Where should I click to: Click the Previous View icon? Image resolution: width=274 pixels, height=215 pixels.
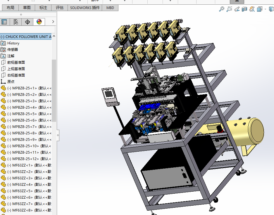click(x=237, y=9)
